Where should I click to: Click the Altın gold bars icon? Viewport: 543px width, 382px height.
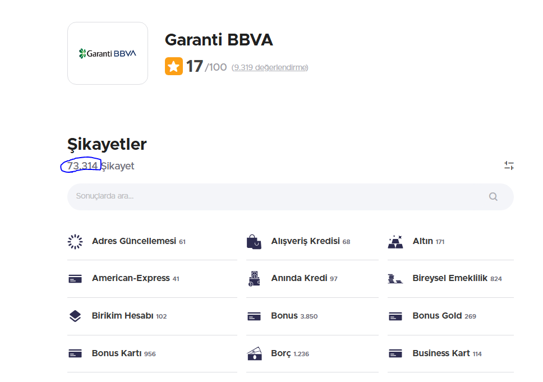click(395, 242)
